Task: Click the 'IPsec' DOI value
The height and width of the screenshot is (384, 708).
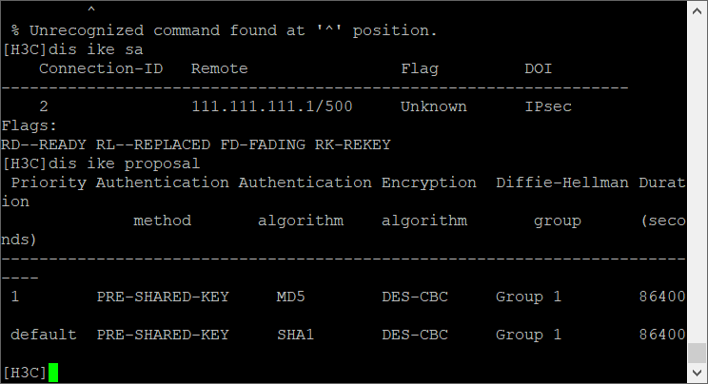Action: pos(548,106)
